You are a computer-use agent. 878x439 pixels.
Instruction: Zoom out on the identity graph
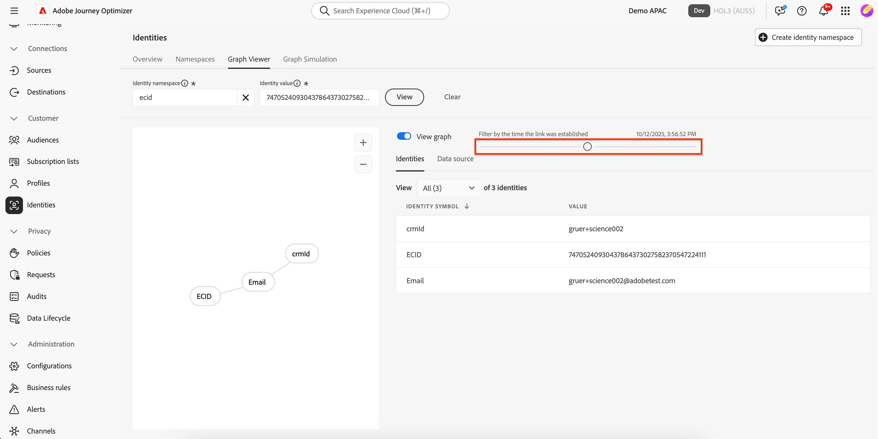(363, 164)
